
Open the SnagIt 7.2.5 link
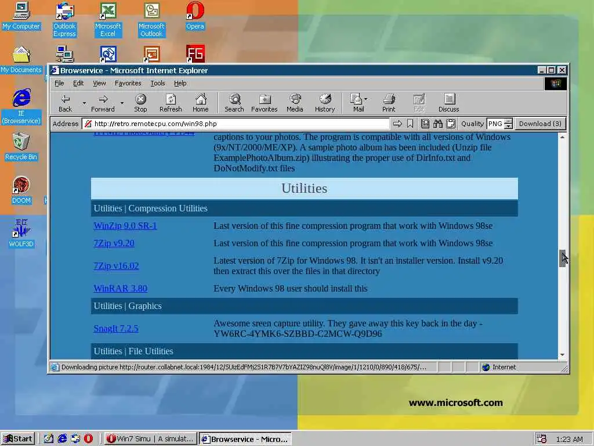pos(116,329)
